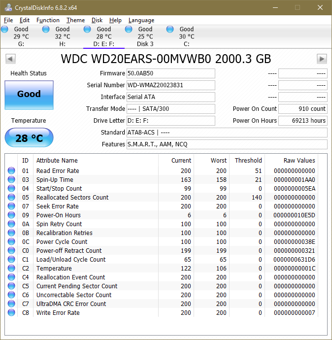Click status icon for Current Pending Sector Count
Image resolution: width=332 pixels, height=340 pixels.
click(x=11, y=286)
